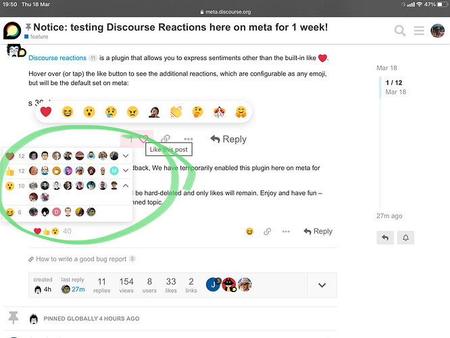The image size is (450, 338).
Task: Pick the heart reaction in picker
Action: point(46,112)
